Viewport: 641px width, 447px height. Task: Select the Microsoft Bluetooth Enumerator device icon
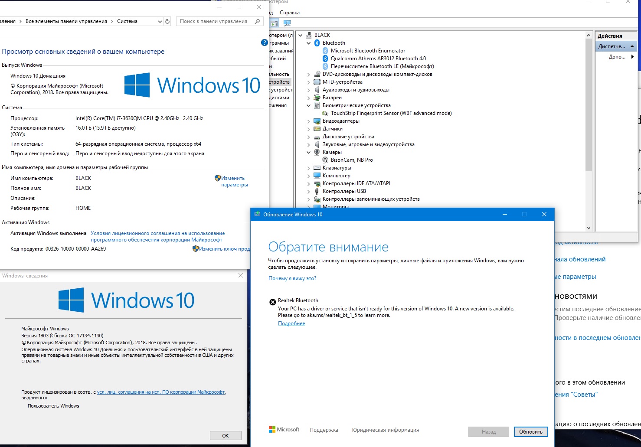coord(325,51)
